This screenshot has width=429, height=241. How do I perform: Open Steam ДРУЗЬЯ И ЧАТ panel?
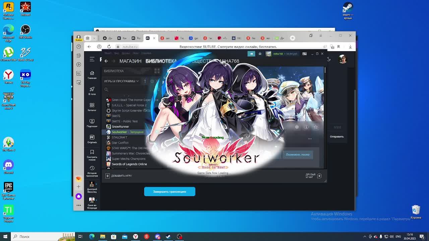pos(313,176)
